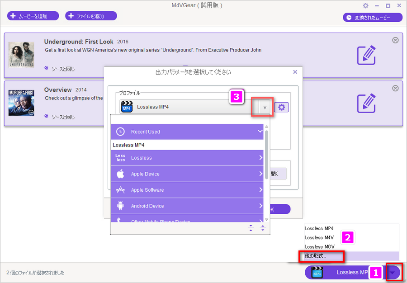Expand the Apple Software category
This screenshot has width=407, height=283.
187,190
